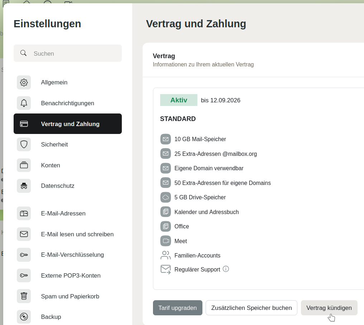
Task: Click the E-Mail-Verschlüsselung key icon
Action: (24, 255)
